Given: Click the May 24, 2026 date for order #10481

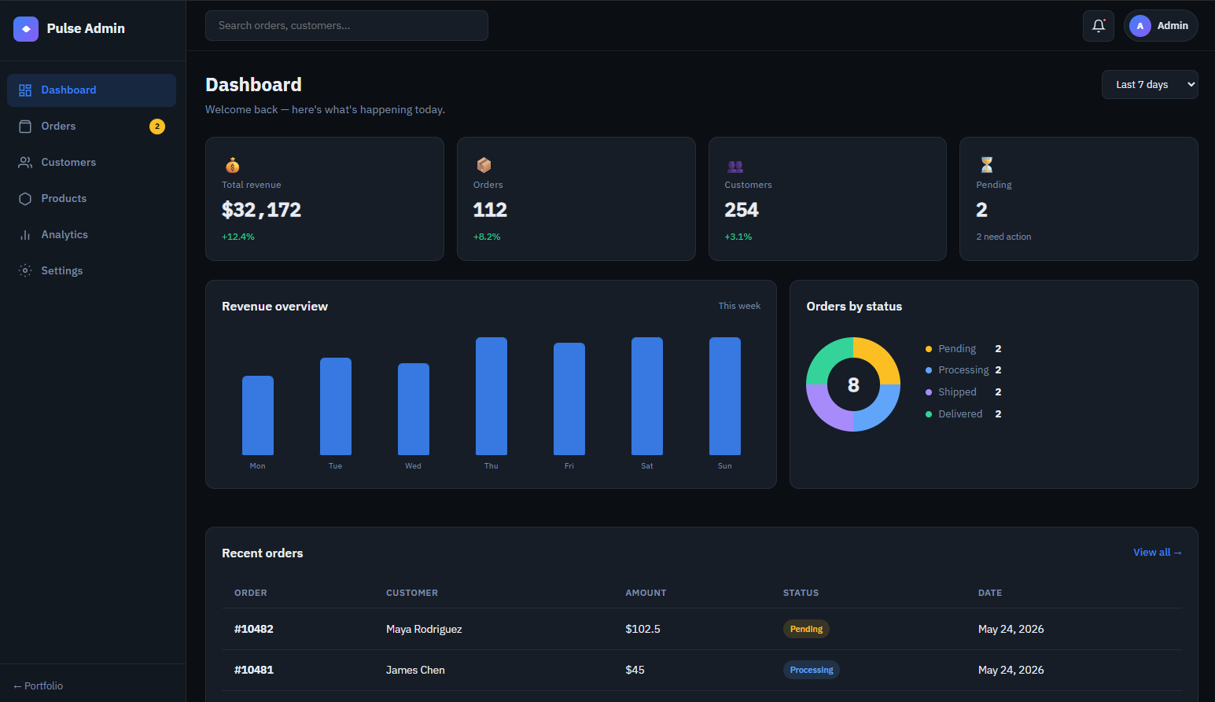Looking at the screenshot, I should [x=1011, y=671].
